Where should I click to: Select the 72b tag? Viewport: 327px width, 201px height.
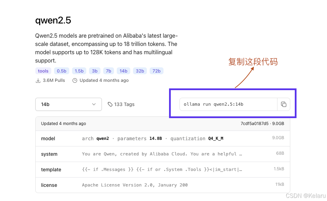click(157, 71)
